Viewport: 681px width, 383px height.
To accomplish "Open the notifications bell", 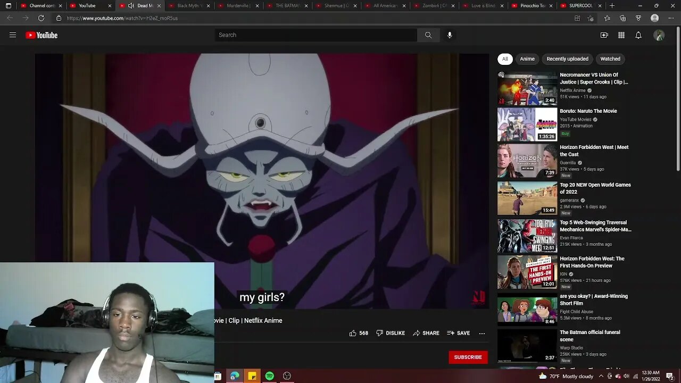I will (x=638, y=35).
